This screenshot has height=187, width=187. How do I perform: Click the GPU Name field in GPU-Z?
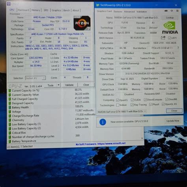tap(137, 18)
